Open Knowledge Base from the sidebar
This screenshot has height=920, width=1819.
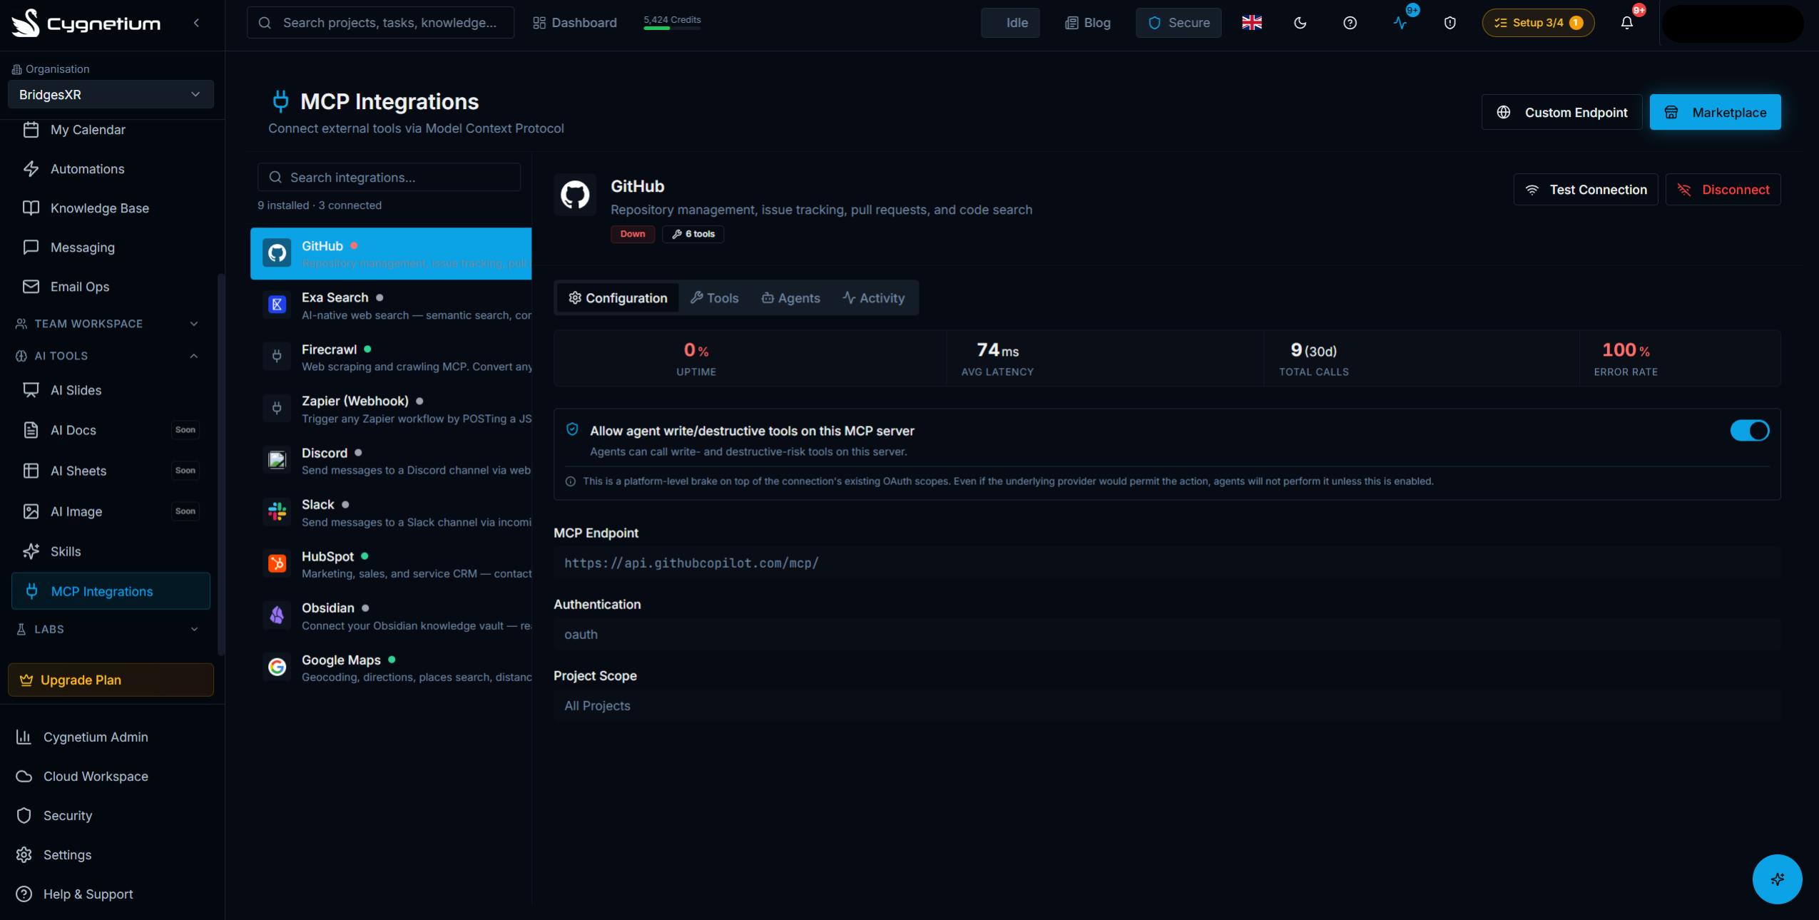pos(111,208)
